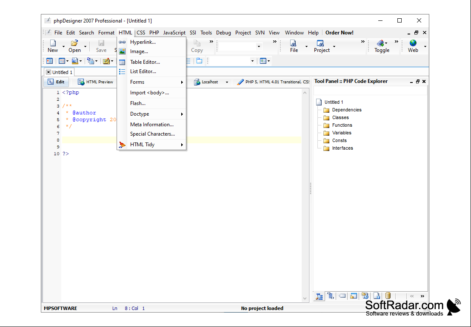Click the bullet-list icon beside List Editor
This screenshot has height=327, width=471.
pyautogui.click(x=122, y=71)
